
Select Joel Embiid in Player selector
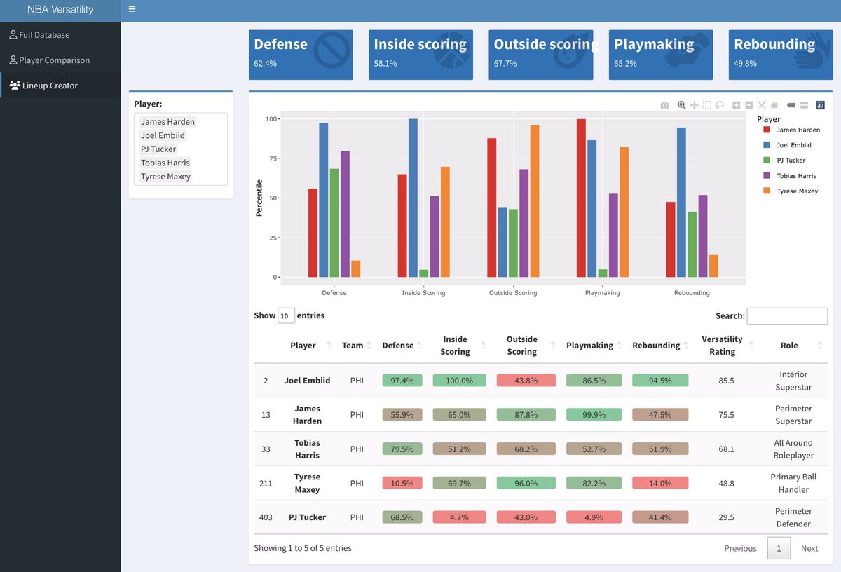tap(163, 135)
